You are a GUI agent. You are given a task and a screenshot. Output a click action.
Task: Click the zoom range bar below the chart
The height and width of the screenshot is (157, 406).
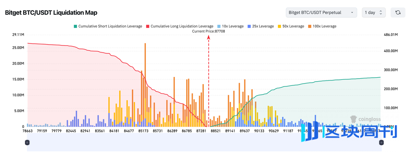point(203,143)
